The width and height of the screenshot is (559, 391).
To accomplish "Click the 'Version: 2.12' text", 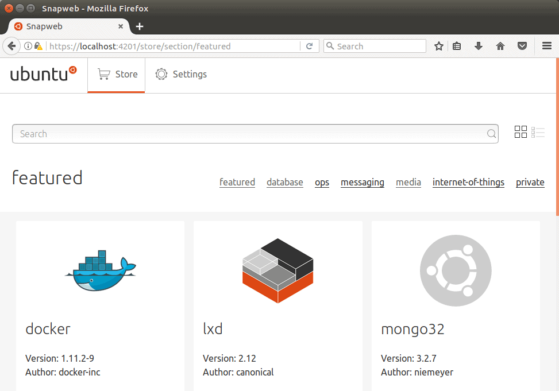I will click(229, 358).
